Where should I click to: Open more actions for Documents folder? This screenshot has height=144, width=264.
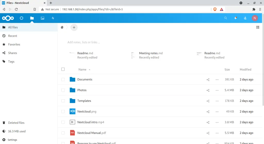(x=217, y=80)
